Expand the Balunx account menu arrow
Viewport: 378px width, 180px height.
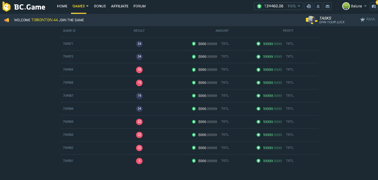pyautogui.click(x=365, y=6)
